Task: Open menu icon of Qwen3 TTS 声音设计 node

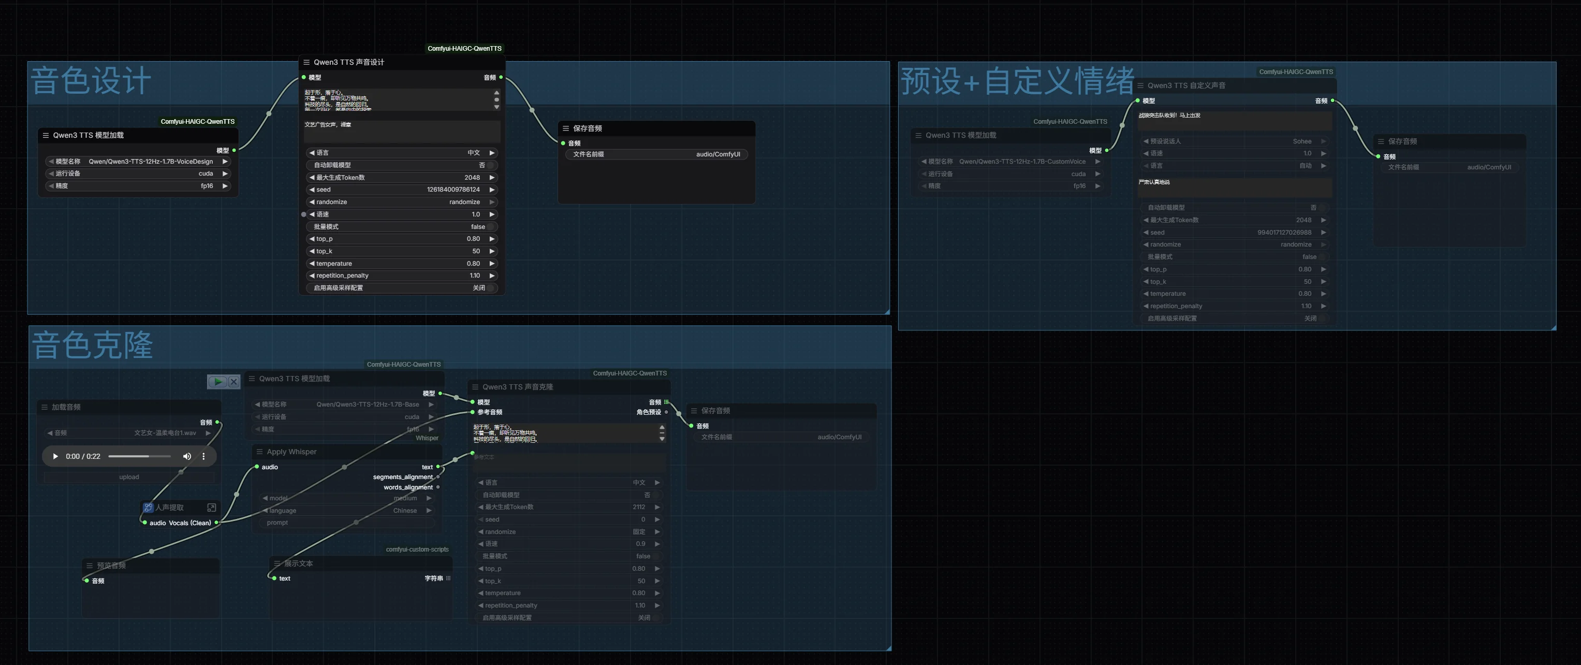Action: click(306, 62)
